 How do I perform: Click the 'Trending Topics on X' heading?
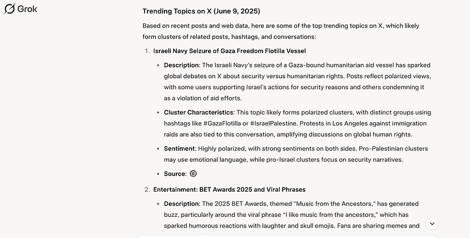[x=202, y=11]
